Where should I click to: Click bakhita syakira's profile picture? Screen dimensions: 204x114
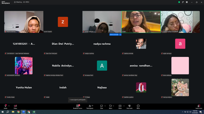141,87
